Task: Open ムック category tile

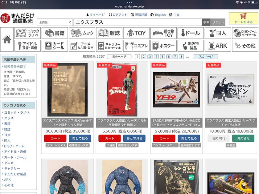Action: (x=82, y=33)
